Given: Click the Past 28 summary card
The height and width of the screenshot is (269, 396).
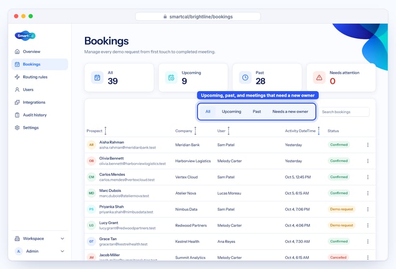Looking at the screenshot, I should click(267, 78).
